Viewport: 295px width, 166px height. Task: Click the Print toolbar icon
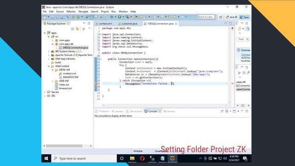(62, 17)
